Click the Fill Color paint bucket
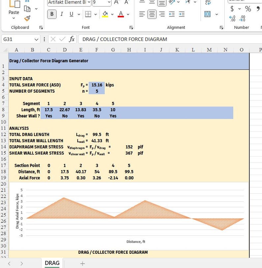 click(x=105, y=14)
